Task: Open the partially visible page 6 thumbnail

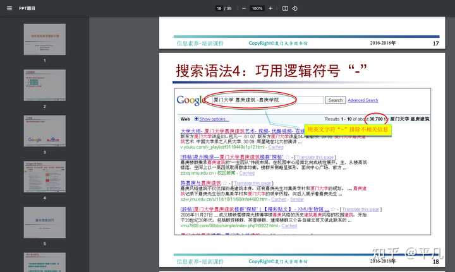Action: coord(45,262)
